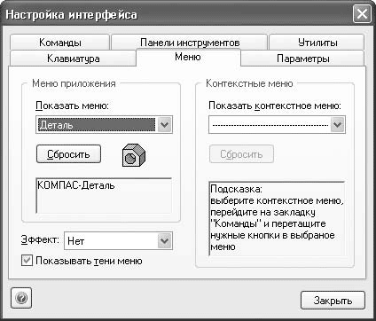Toggle Показывать тени меню checkbox
Viewport: 376px width, 321px height.
point(27,261)
